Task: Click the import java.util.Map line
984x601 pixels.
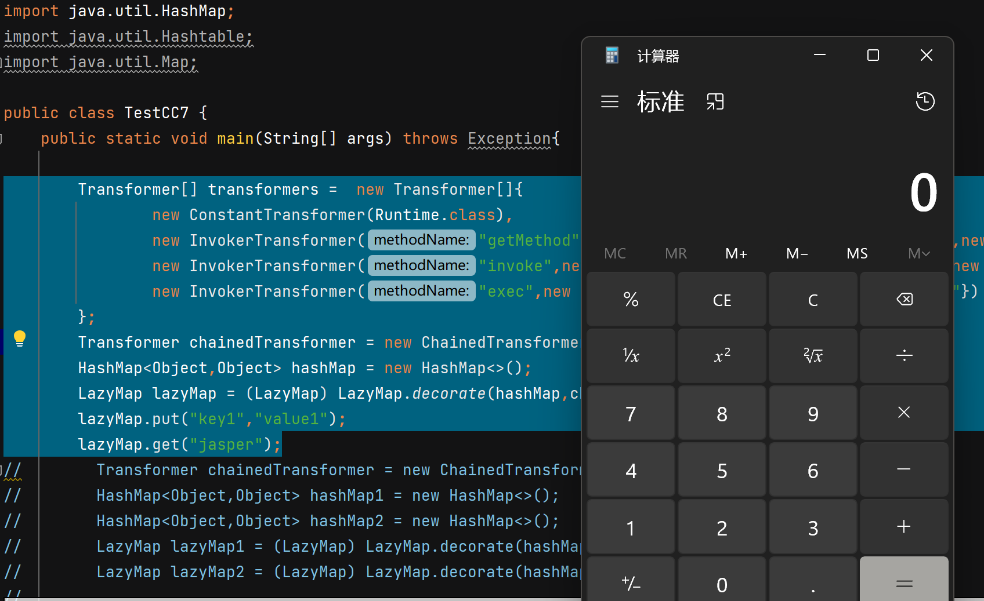Action: click(x=101, y=62)
